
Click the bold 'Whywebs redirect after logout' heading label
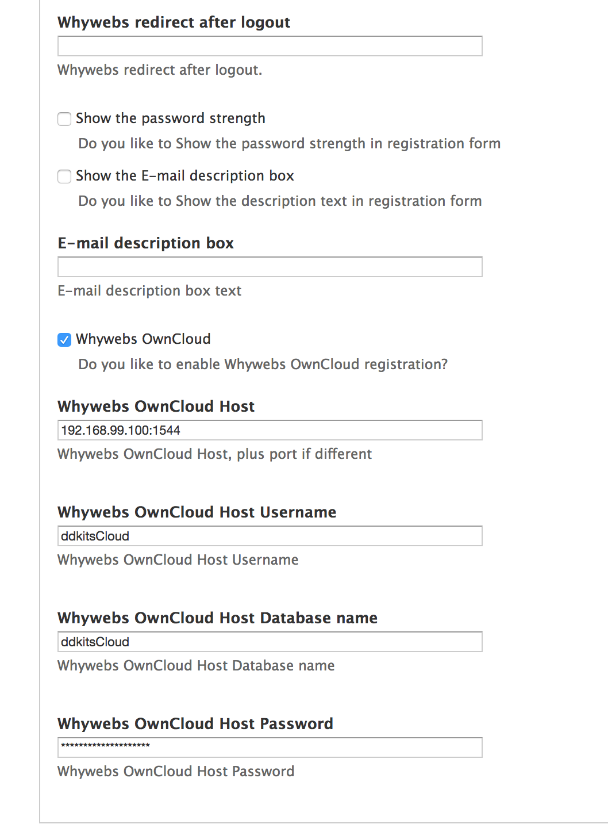174,22
